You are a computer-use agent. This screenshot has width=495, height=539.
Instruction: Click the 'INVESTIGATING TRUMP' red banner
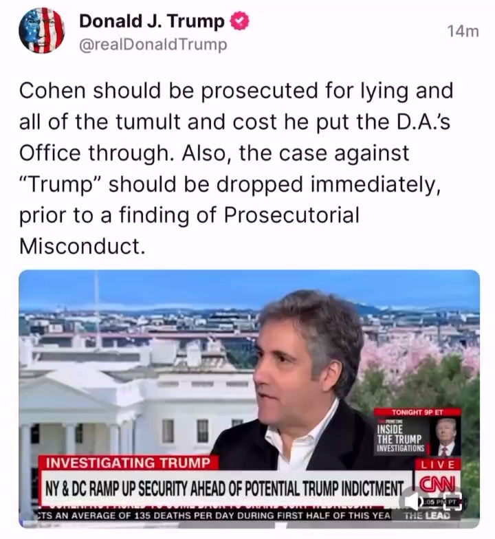[x=128, y=463]
